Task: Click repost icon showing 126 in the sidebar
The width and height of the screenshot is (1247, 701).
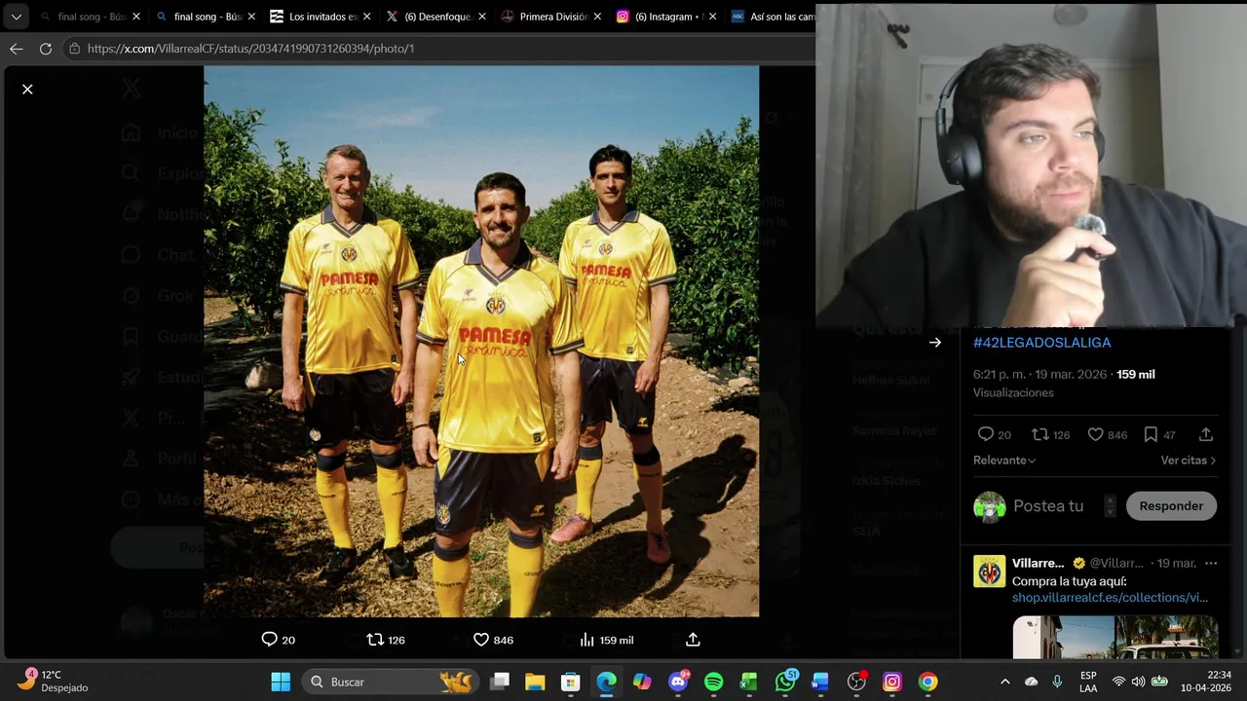Action: click(x=1040, y=434)
